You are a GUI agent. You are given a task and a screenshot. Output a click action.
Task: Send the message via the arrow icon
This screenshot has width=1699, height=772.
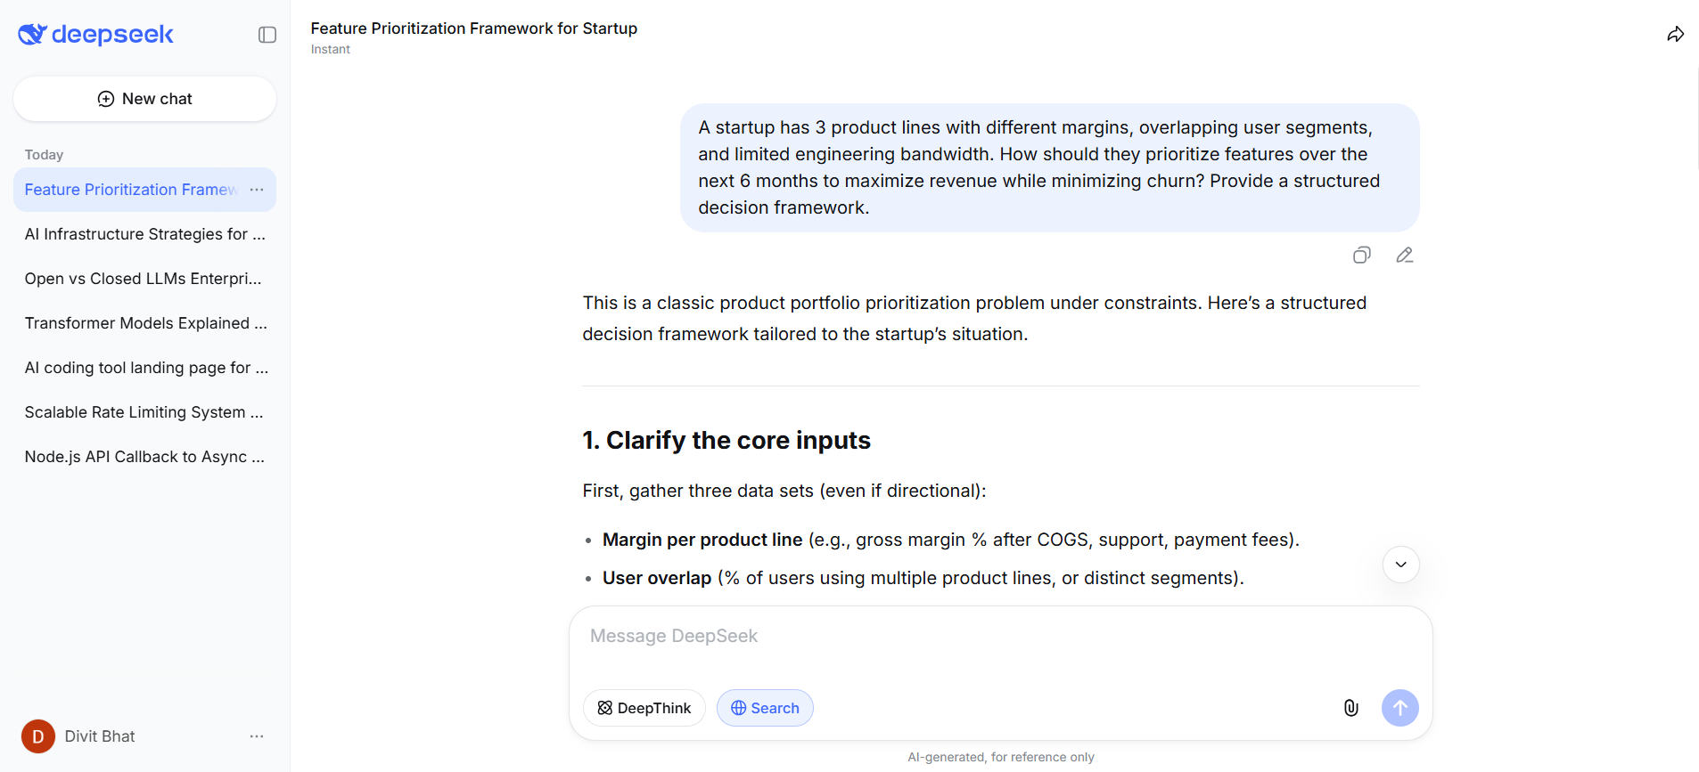1399,708
